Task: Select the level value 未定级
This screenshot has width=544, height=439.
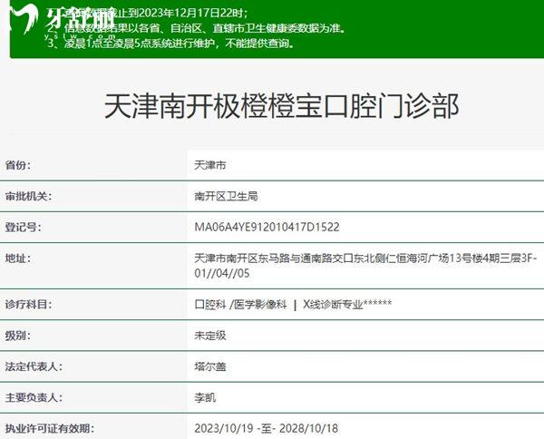Action: [210, 336]
